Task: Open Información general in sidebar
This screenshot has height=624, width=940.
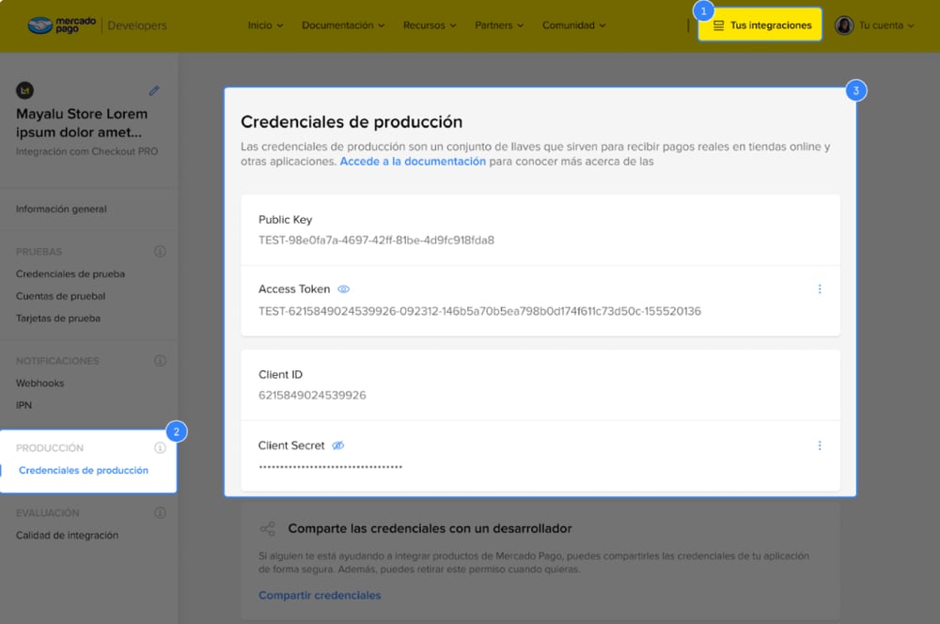Action: click(x=61, y=210)
